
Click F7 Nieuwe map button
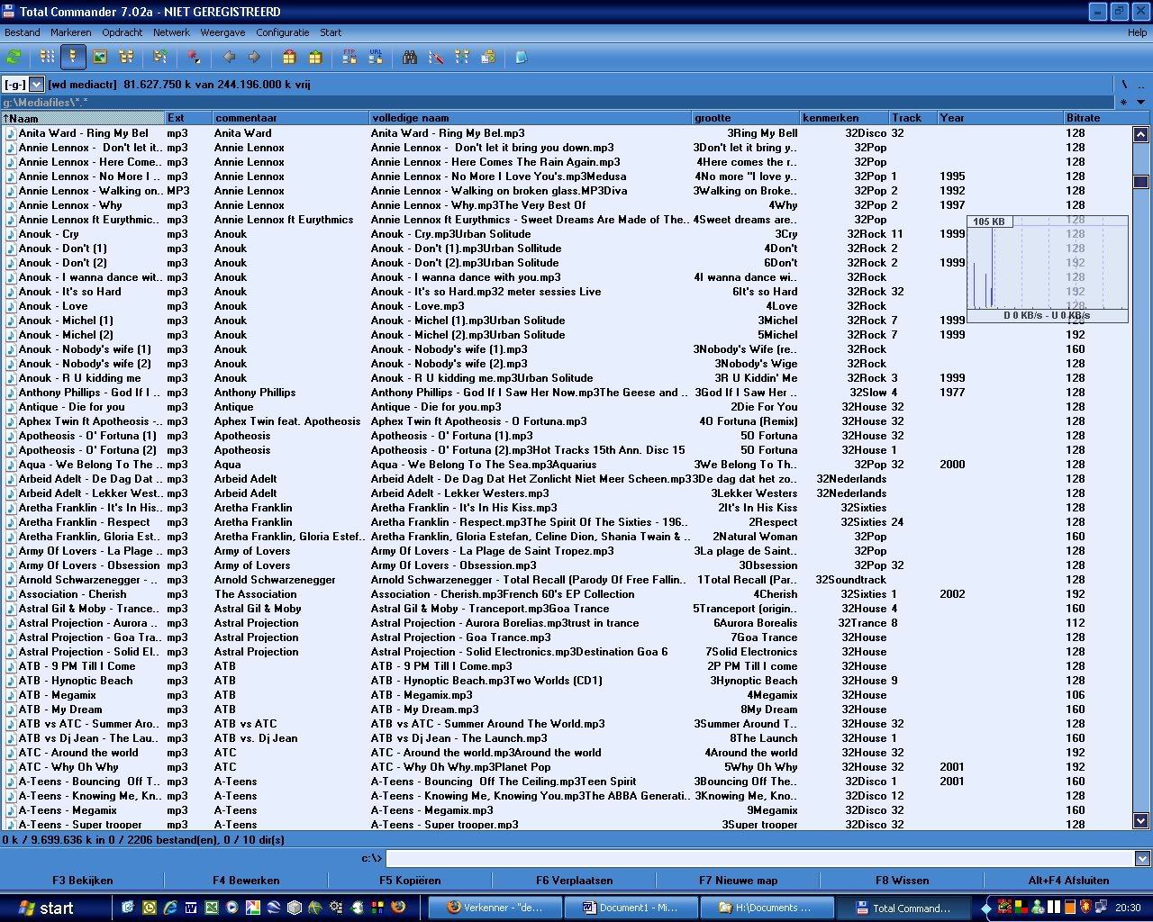[x=738, y=881]
